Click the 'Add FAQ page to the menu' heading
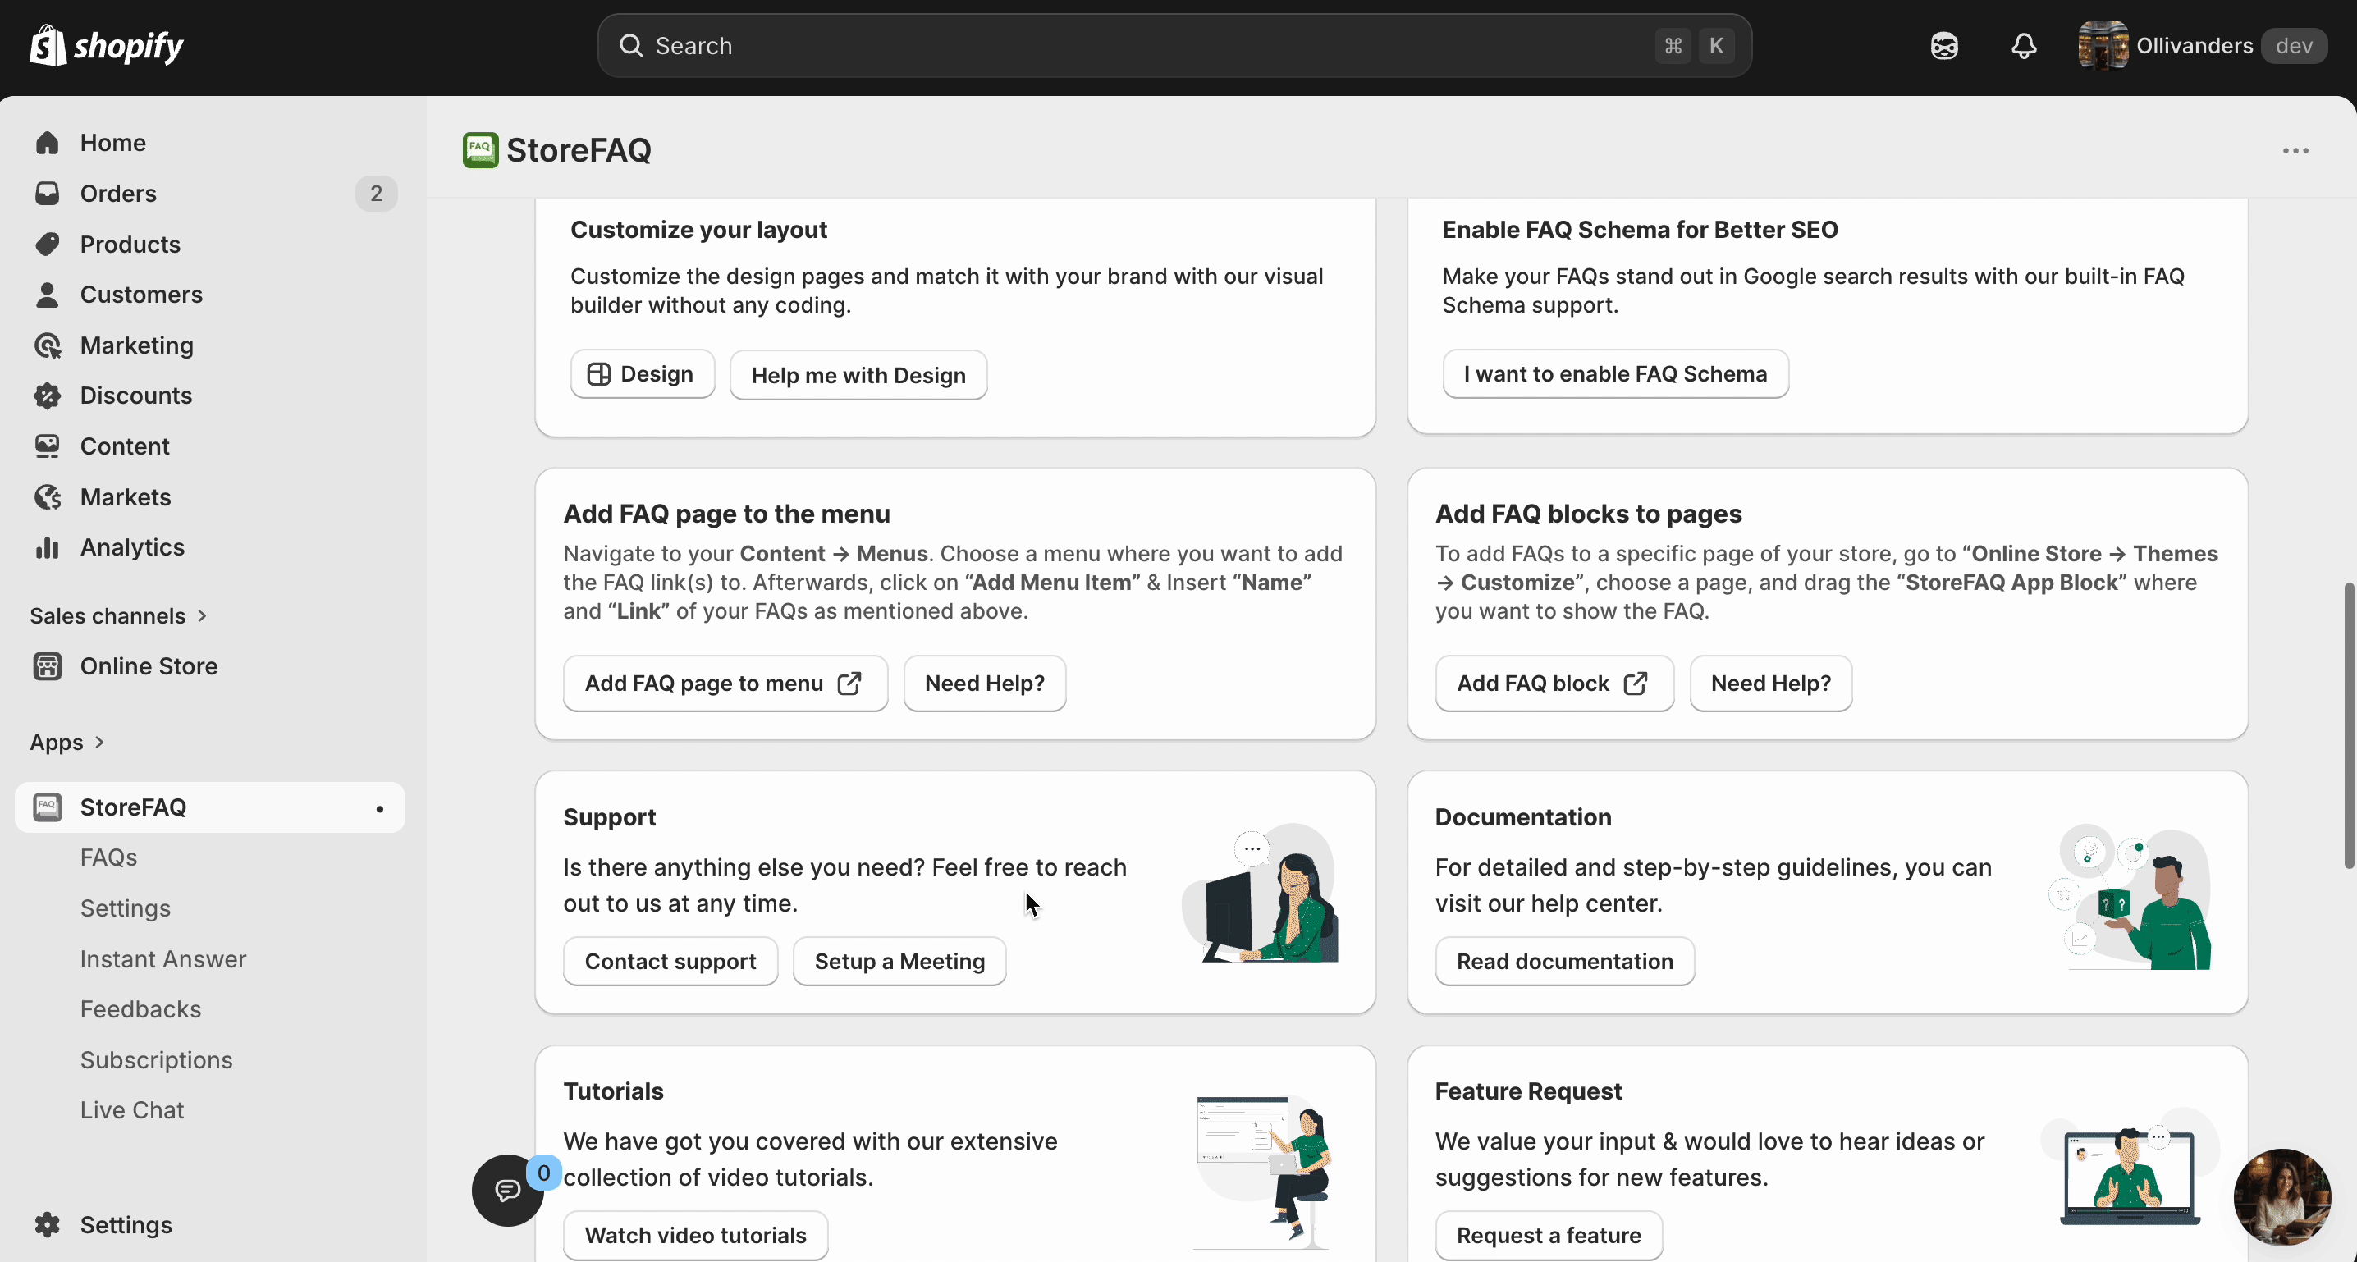Image resolution: width=2357 pixels, height=1262 pixels. click(x=726, y=514)
